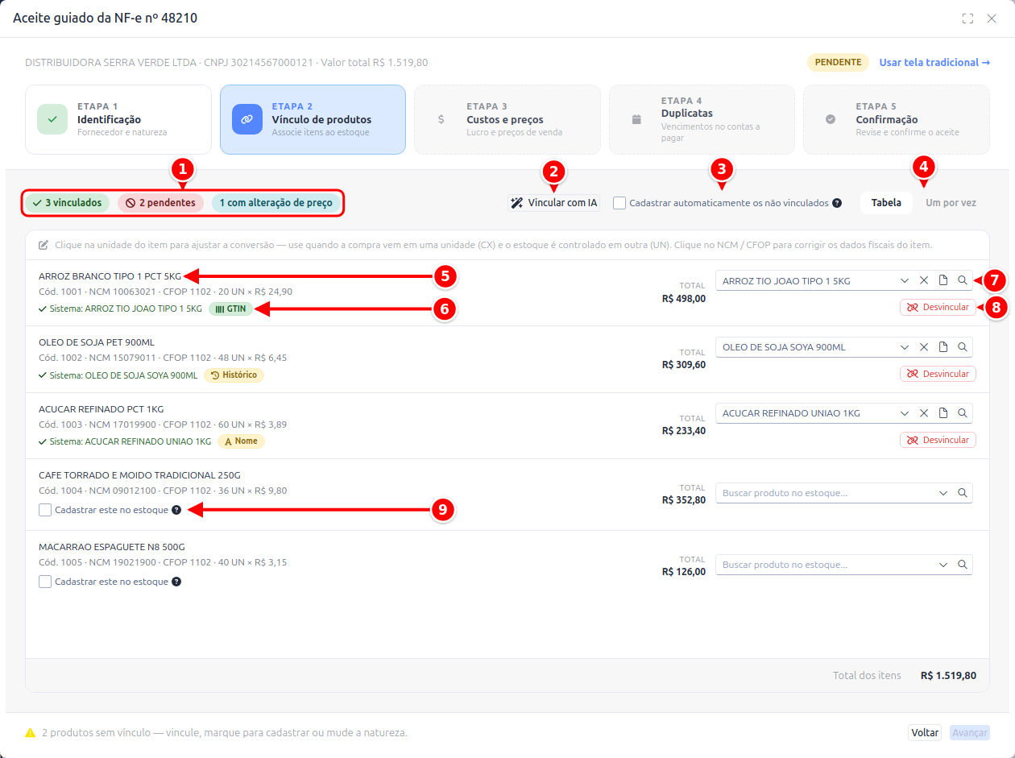This screenshot has height=758, width=1015.
Task: Filter by 1 com alteração de preço chip
Action: 275,203
